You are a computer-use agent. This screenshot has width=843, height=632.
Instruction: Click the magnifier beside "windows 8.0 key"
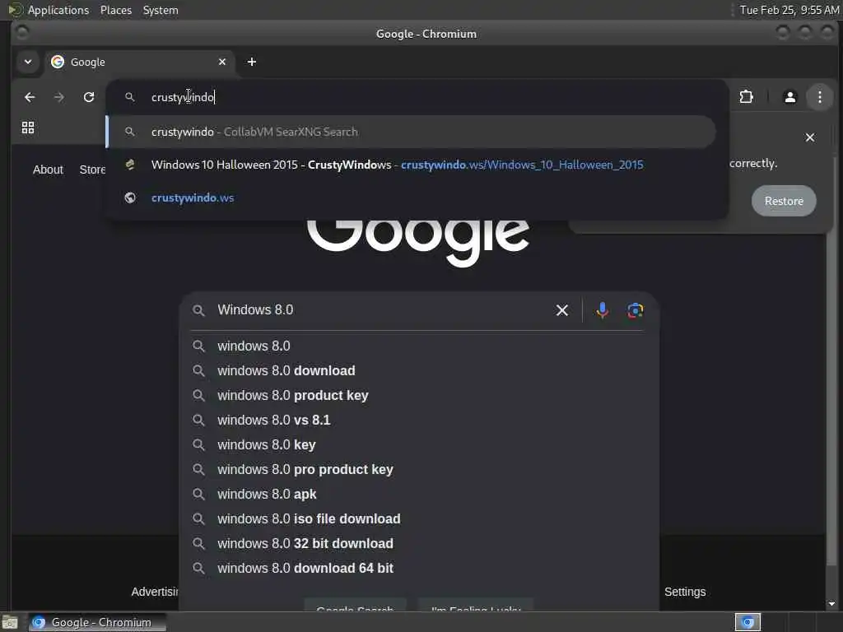199,445
